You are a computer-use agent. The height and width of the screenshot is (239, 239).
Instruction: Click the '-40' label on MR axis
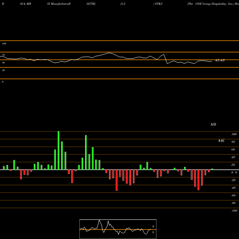[233, 188]
